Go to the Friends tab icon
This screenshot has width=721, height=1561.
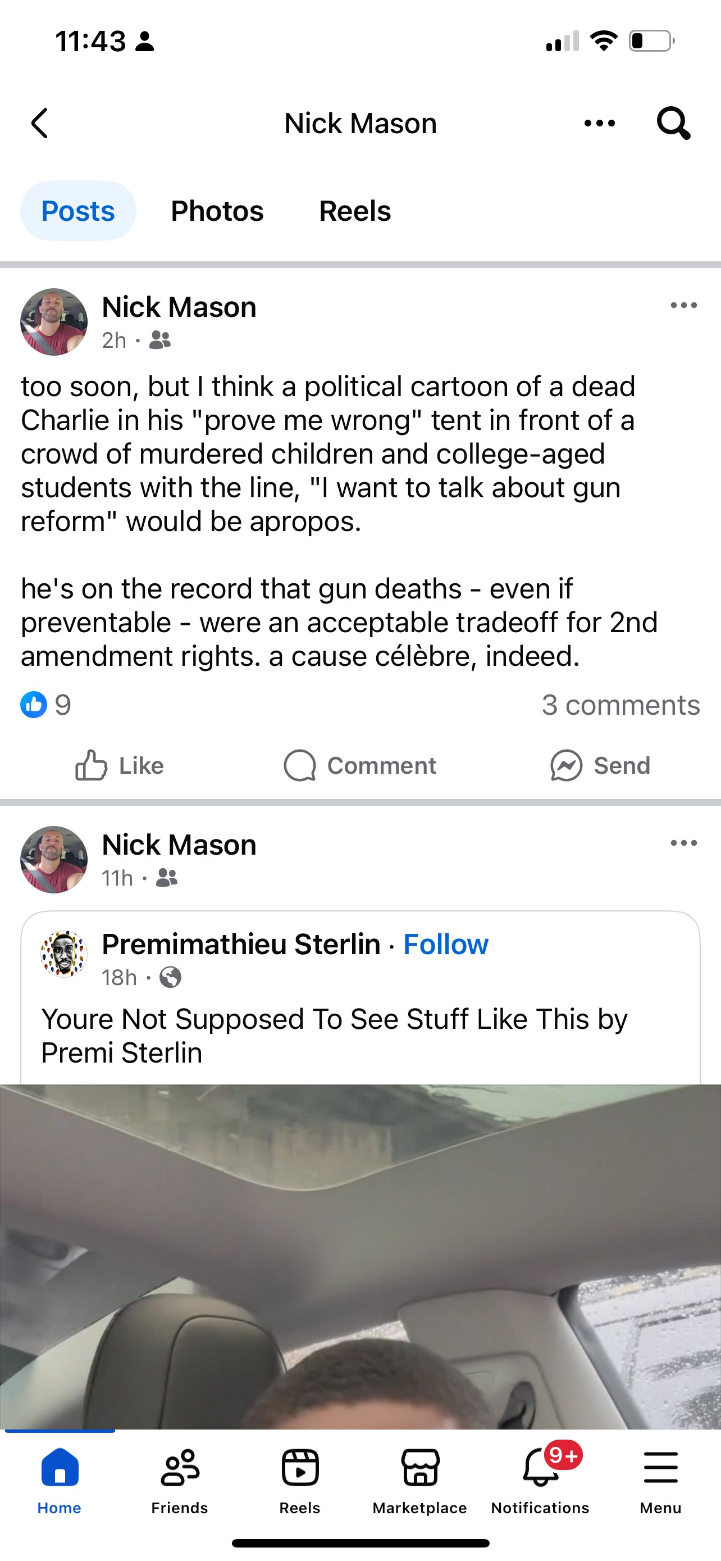180,1480
